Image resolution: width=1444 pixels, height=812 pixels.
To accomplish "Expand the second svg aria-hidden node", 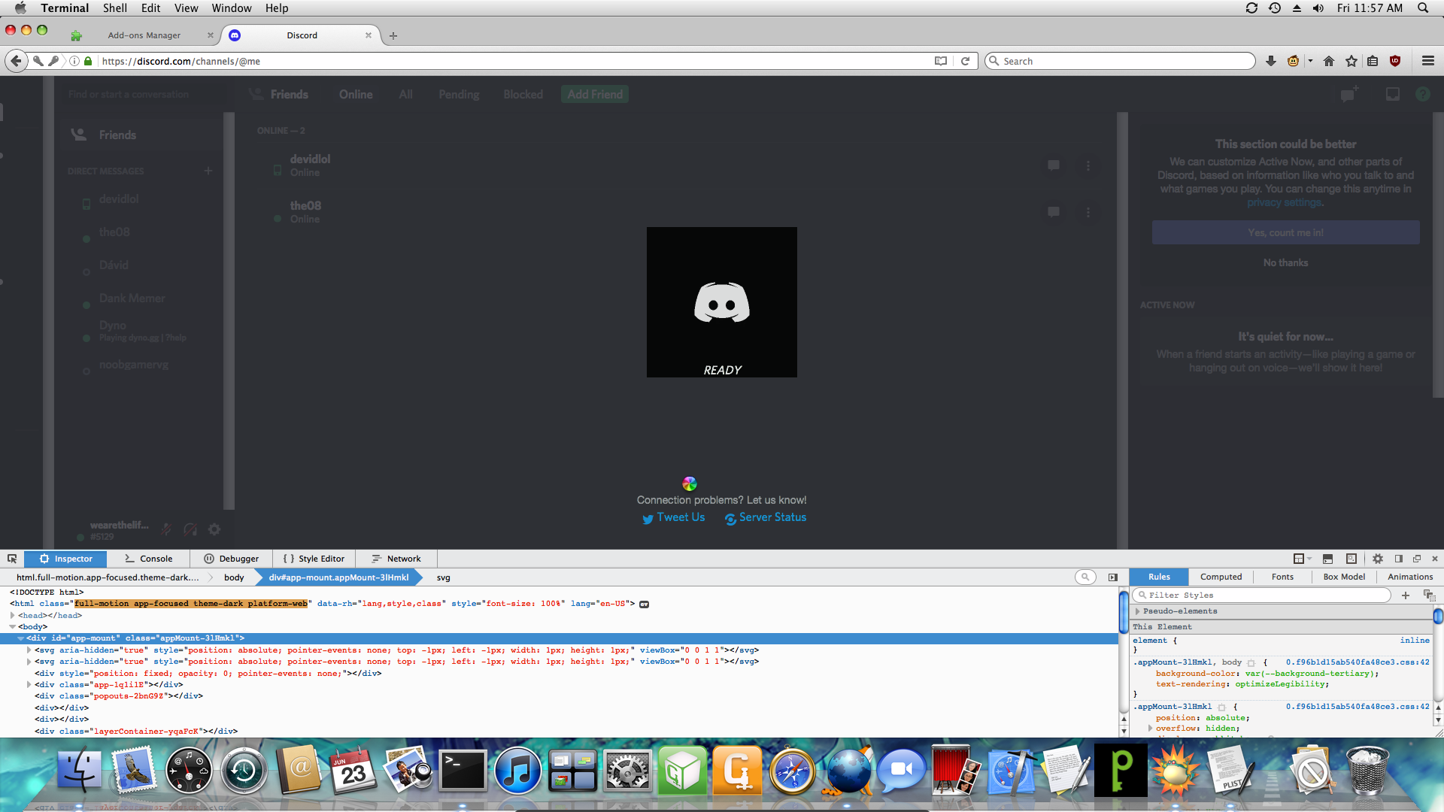I will 29,662.
